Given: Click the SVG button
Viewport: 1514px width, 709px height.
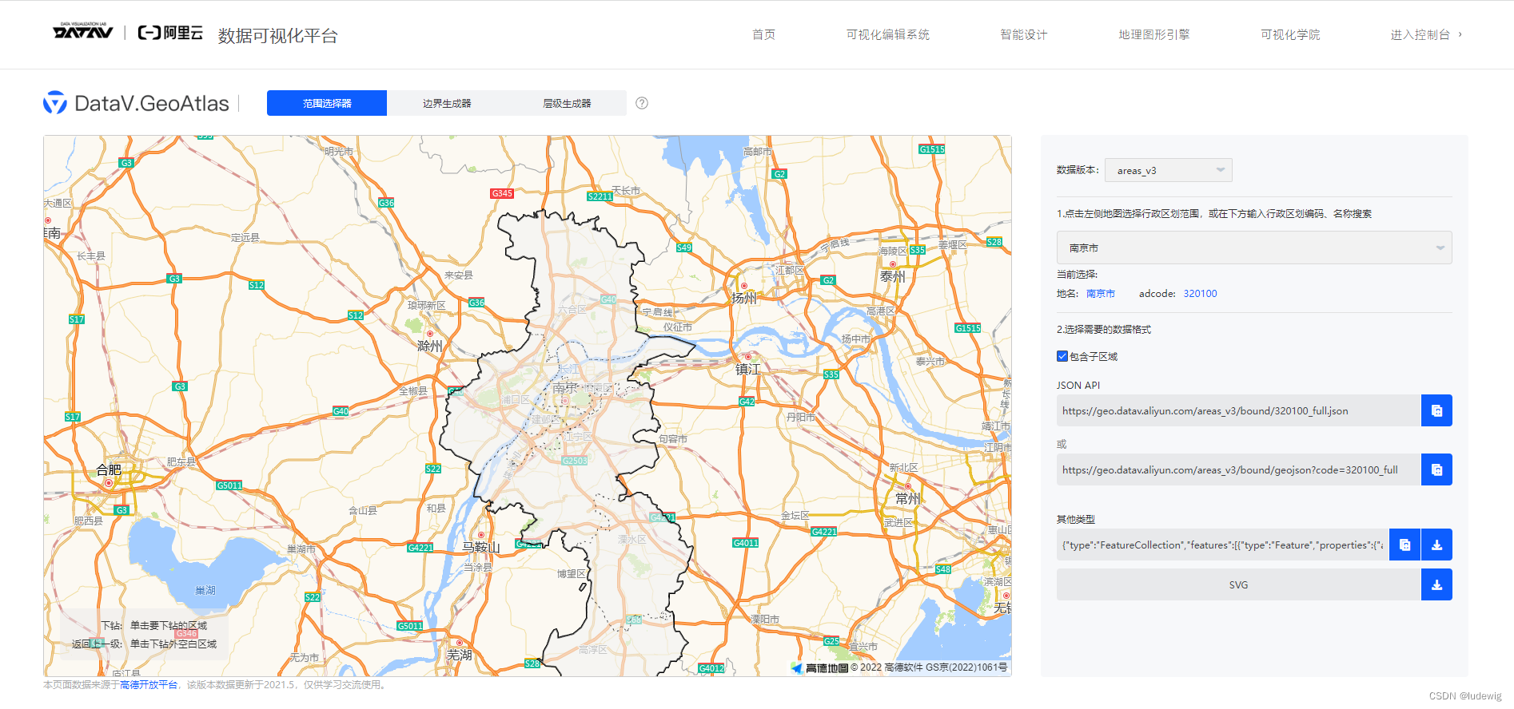Looking at the screenshot, I should [x=1238, y=584].
